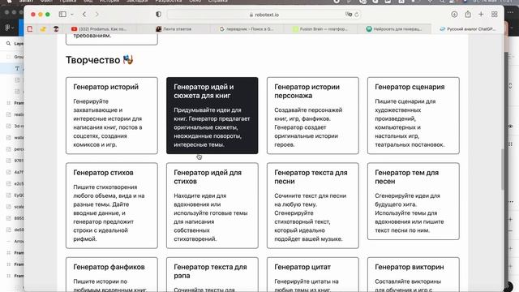Open the Генератор викторин card

[x=414, y=275]
